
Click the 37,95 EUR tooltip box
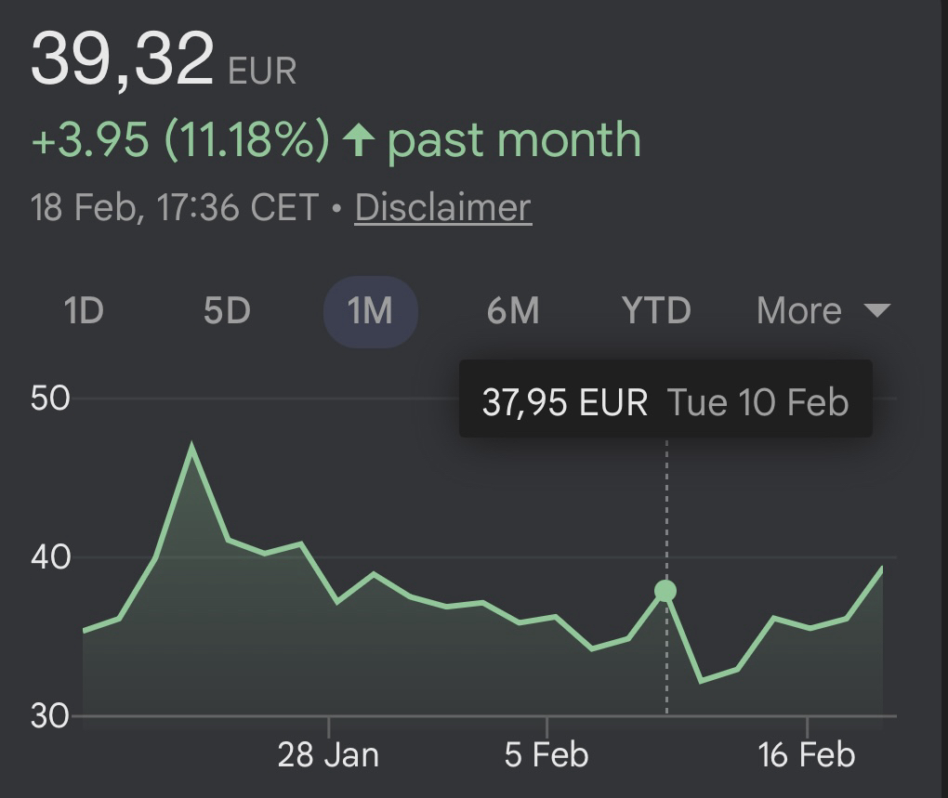click(665, 402)
